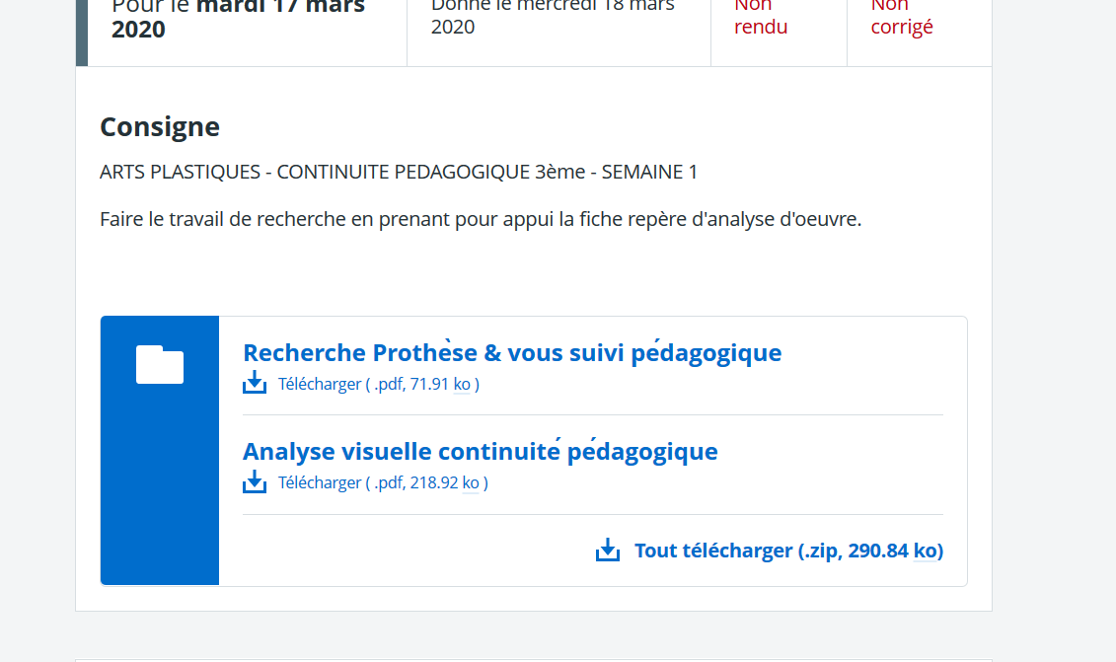Open Analyse visuelle continuité pédagogique document
The width and height of the screenshot is (1116, 662).
coord(480,451)
